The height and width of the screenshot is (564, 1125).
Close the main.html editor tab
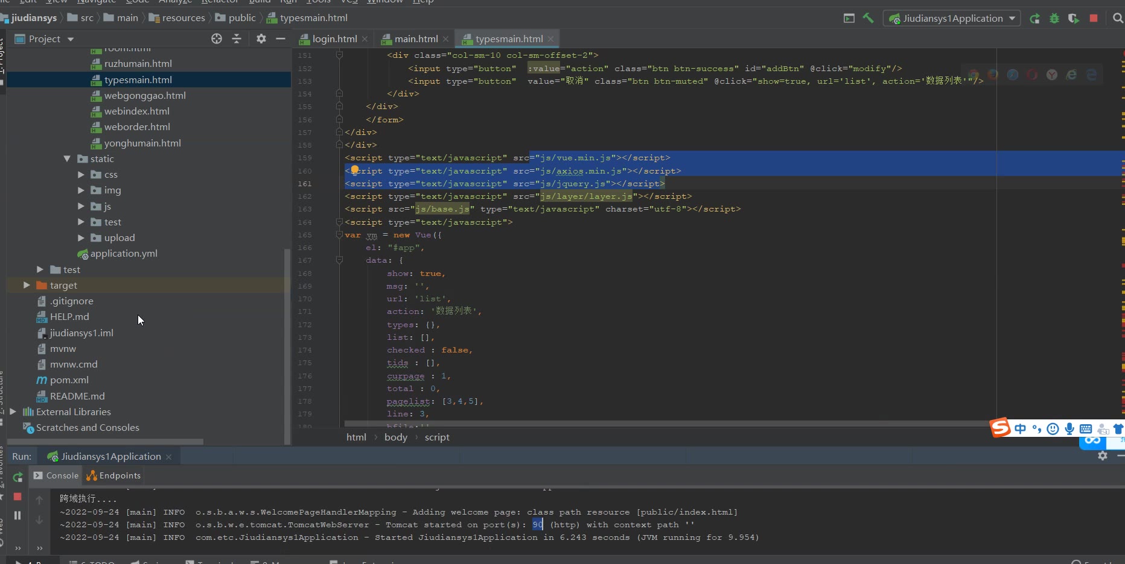(x=445, y=39)
